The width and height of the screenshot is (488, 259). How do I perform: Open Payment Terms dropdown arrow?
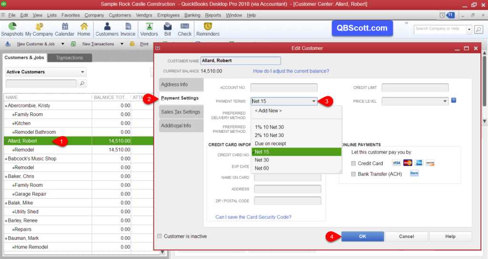coord(314,101)
